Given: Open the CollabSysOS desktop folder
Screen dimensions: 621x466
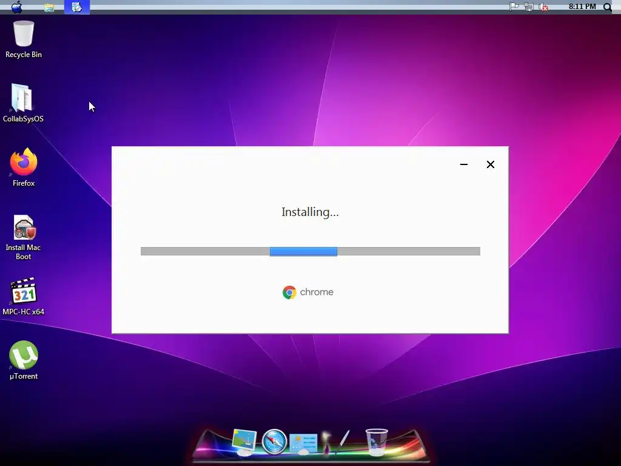Looking at the screenshot, I should [x=23, y=103].
